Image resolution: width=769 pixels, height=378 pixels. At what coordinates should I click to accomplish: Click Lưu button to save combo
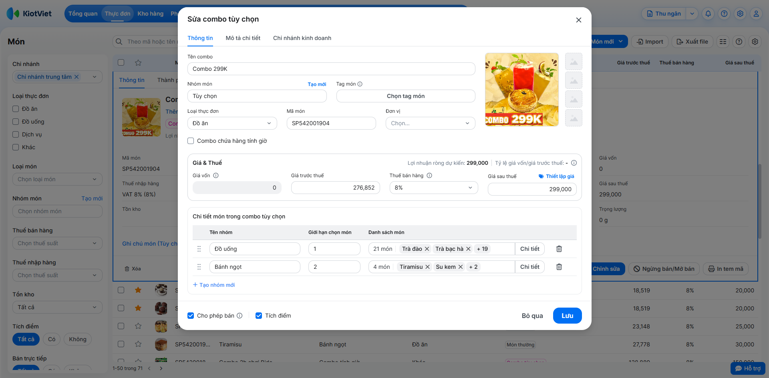567,316
